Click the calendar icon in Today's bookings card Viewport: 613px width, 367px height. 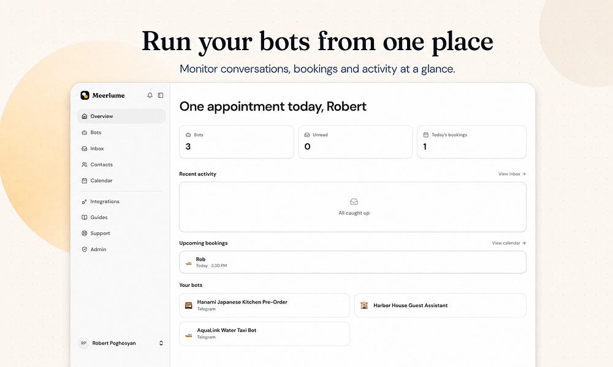426,135
